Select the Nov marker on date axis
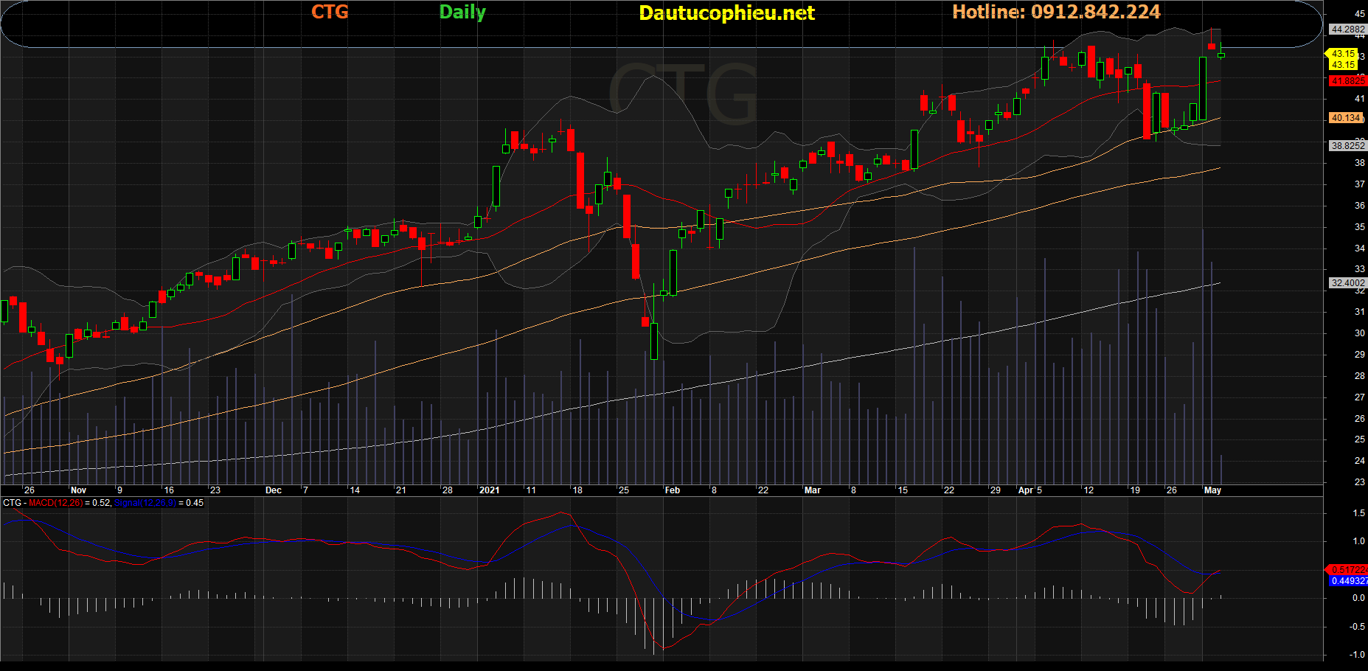1368x671 pixels. pyautogui.click(x=78, y=490)
